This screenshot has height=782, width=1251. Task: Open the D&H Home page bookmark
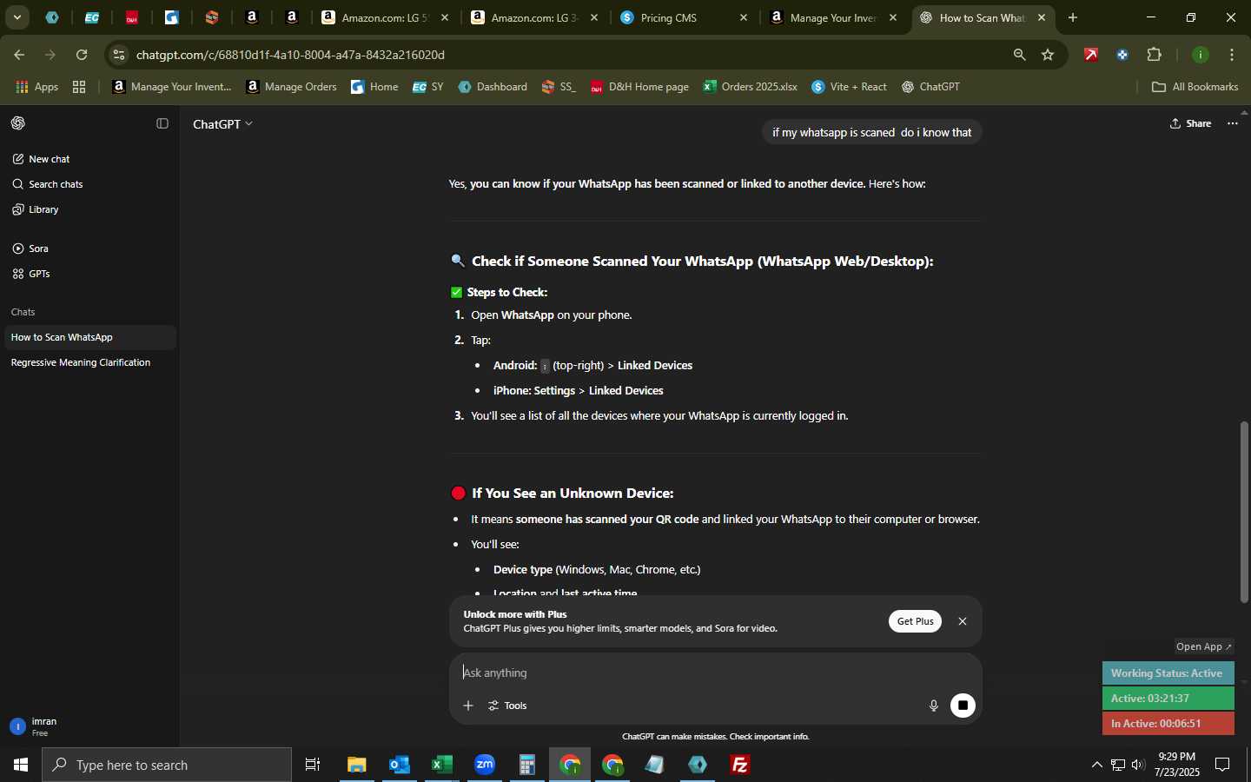(639, 87)
